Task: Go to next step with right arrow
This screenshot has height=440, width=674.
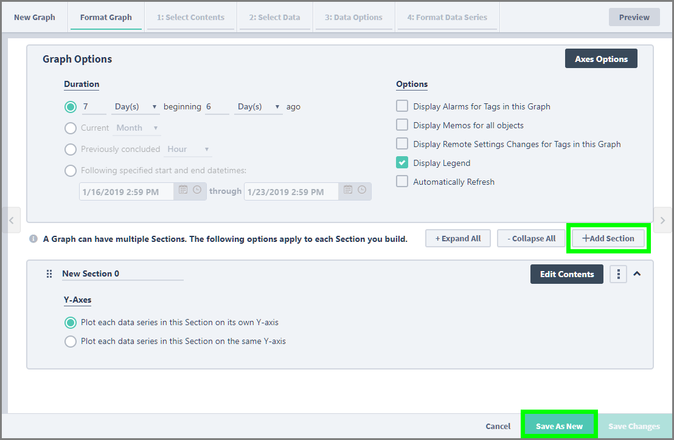Action: (x=663, y=220)
